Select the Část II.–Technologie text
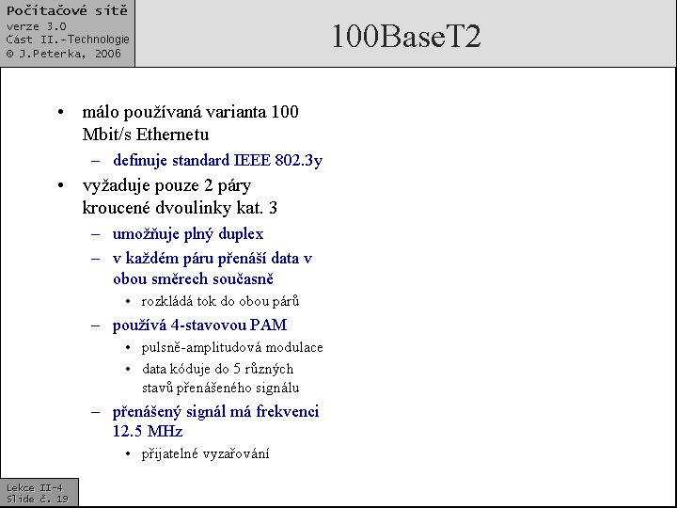677x508 pixels. pos(68,40)
